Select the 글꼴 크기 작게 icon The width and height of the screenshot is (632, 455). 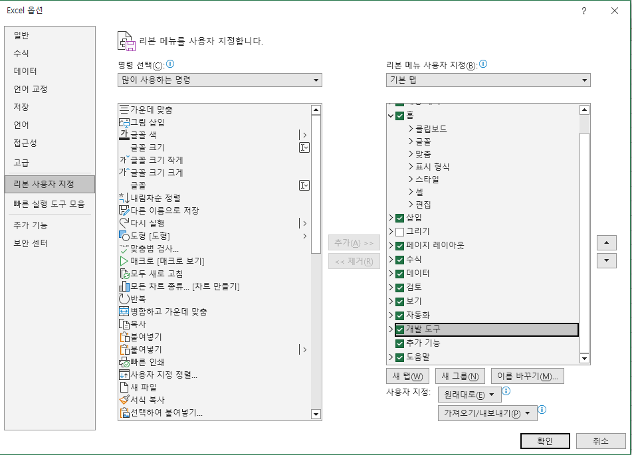pos(124,160)
